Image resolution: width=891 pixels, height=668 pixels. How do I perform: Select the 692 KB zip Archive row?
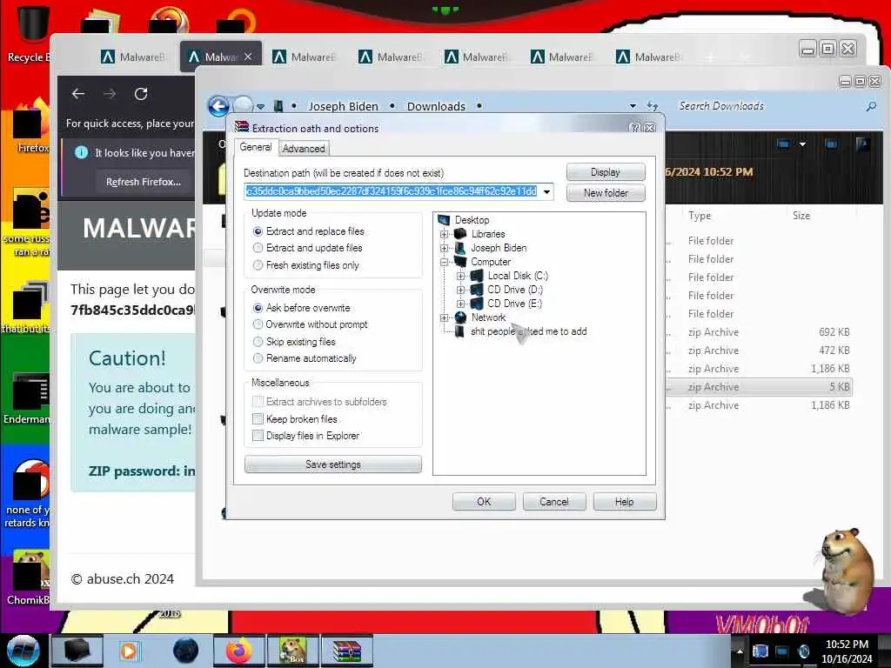pyautogui.click(x=759, y=332)
